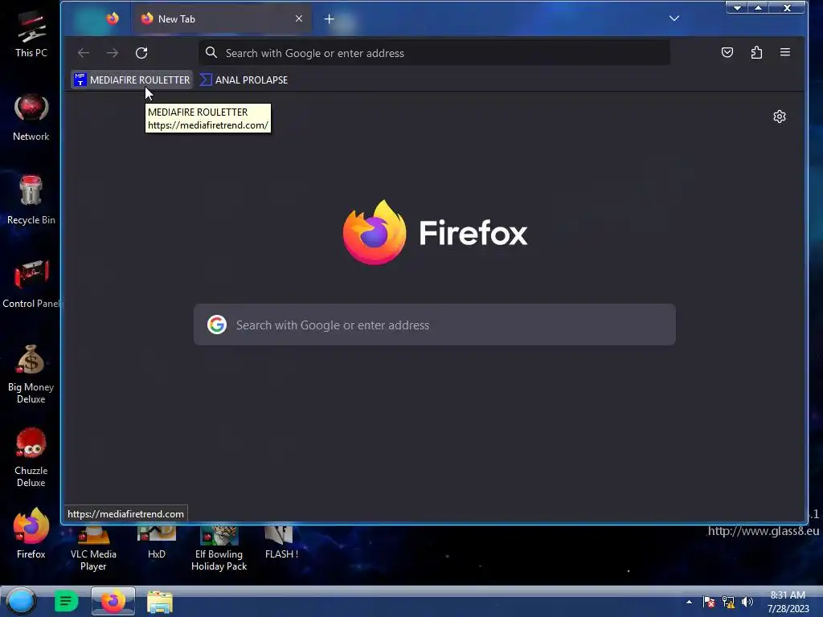
Task: Click the center Google search field
Action: coord(435,325)
